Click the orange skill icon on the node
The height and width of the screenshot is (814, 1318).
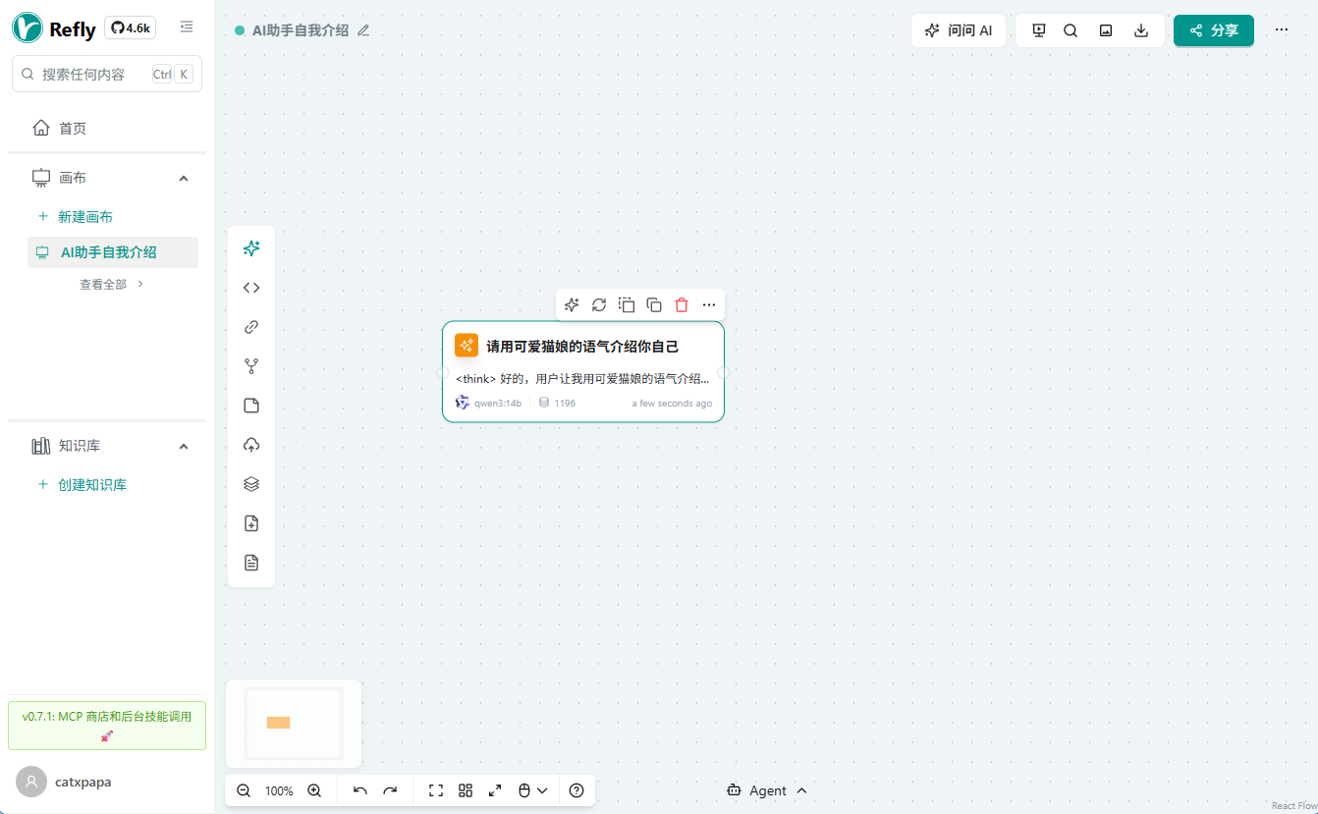point(467,346)
